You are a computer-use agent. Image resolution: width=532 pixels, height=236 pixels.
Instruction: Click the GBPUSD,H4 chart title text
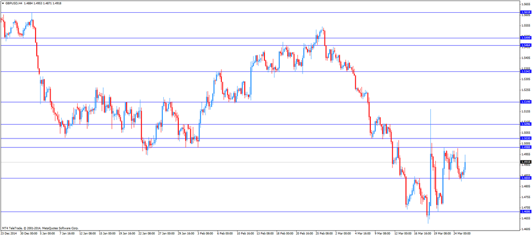coord(14,3)
